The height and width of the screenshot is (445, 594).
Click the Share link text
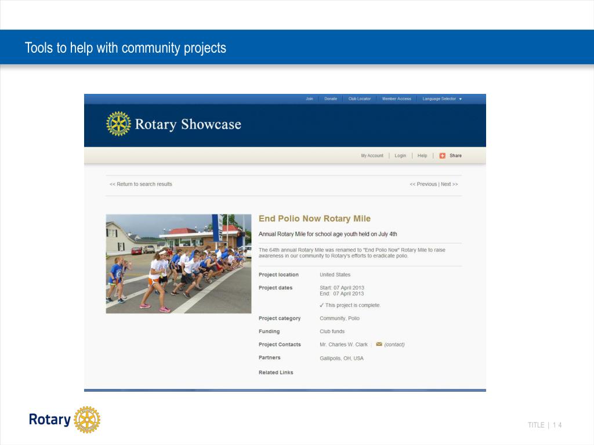[455, 155]
